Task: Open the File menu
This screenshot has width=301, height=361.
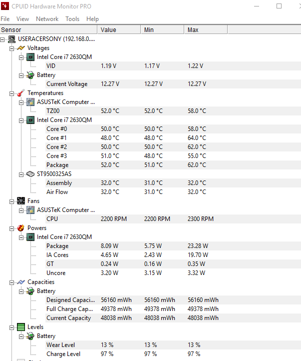Action: (5, 19)
